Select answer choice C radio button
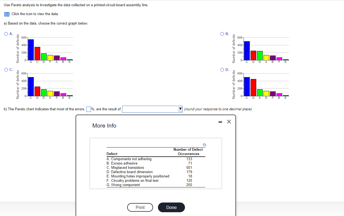344x216 pixels. (x=6, y=69)
